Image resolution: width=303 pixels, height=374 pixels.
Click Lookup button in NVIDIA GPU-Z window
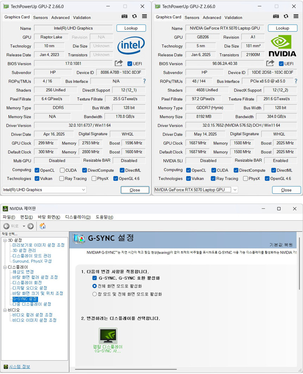pyautogui.click(x=282, y=28)
